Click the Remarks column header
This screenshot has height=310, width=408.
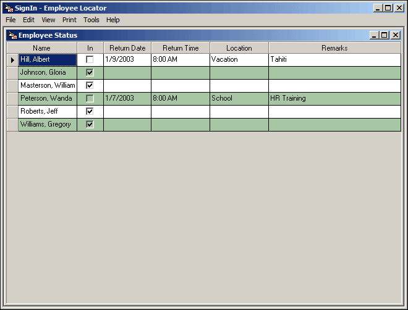[334, 48]
